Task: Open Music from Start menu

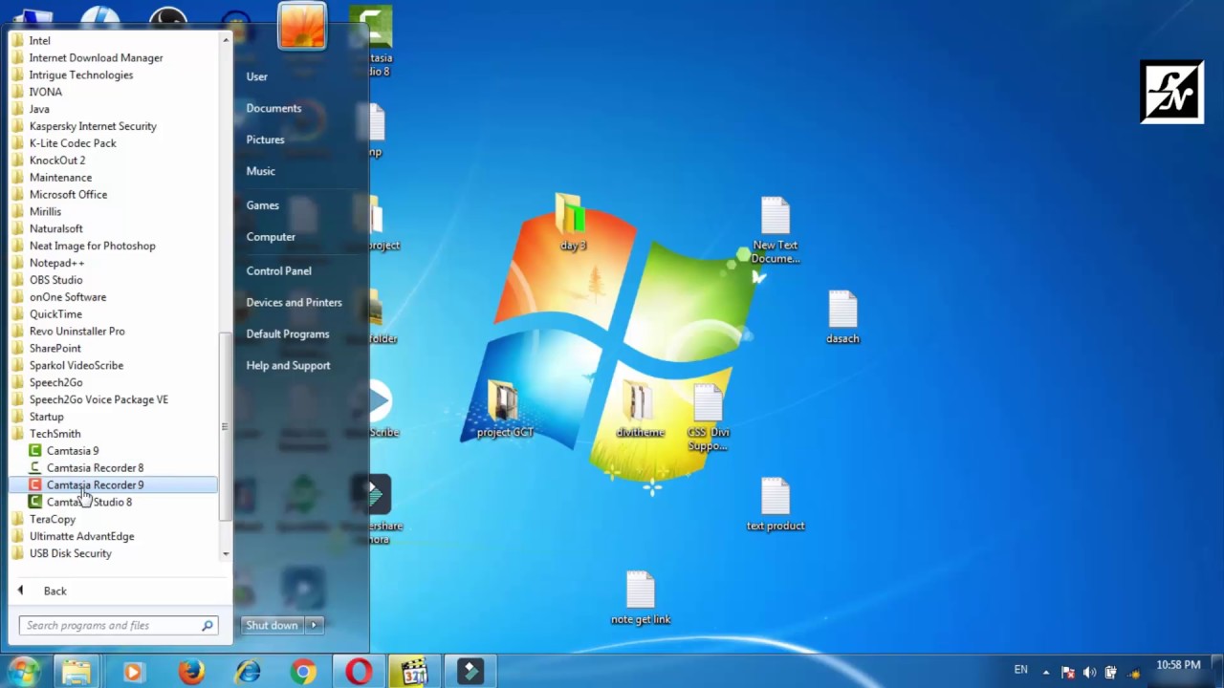Action: coord(260,171)
